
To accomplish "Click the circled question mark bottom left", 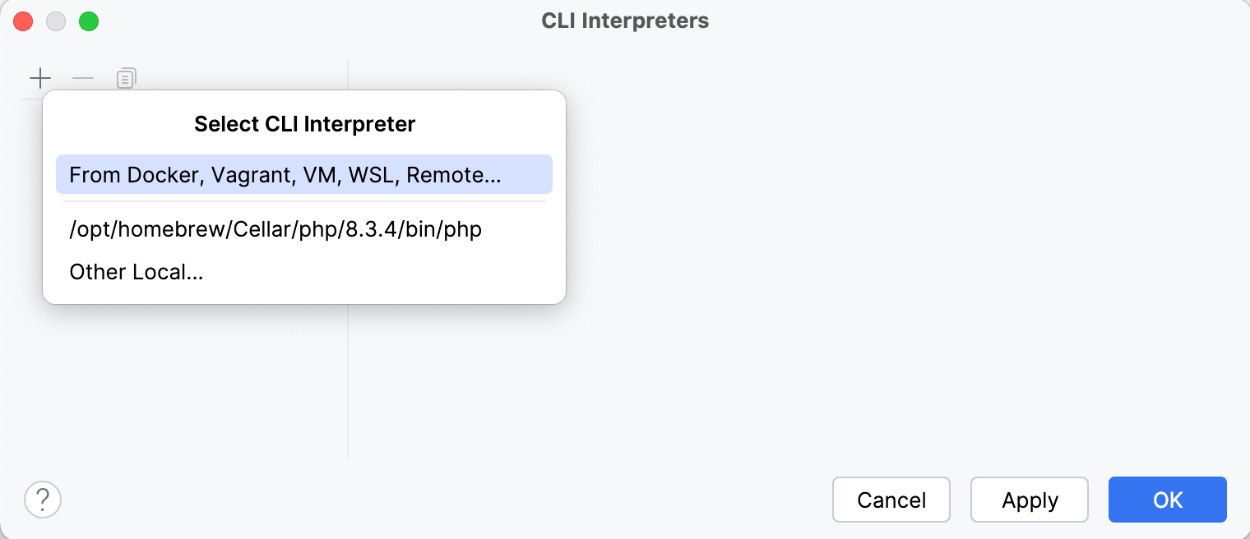I will click(43, 500).
